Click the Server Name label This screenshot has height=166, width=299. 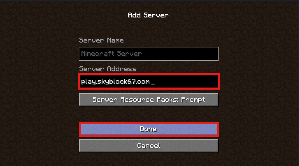[x=101, y=40]
